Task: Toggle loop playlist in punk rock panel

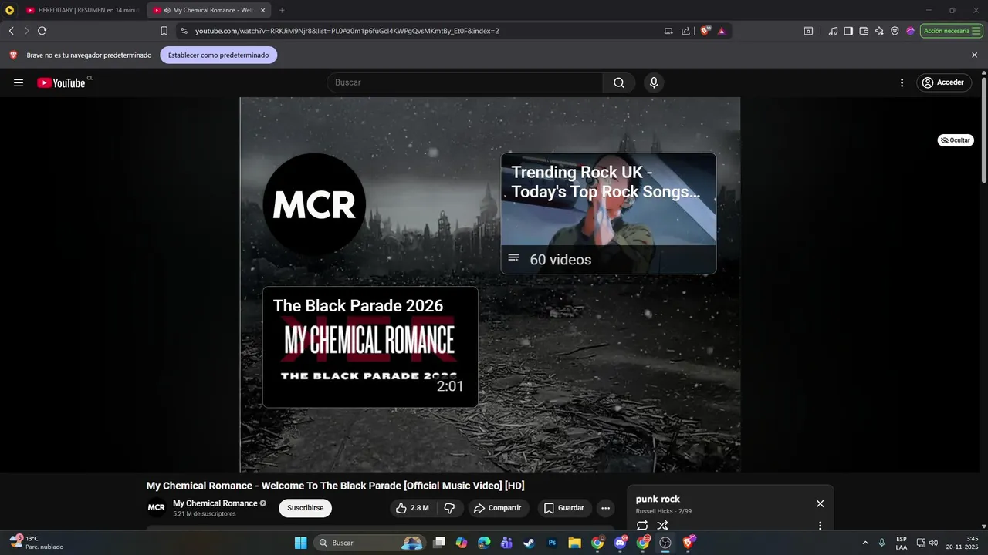Action: tap(642, 526)
